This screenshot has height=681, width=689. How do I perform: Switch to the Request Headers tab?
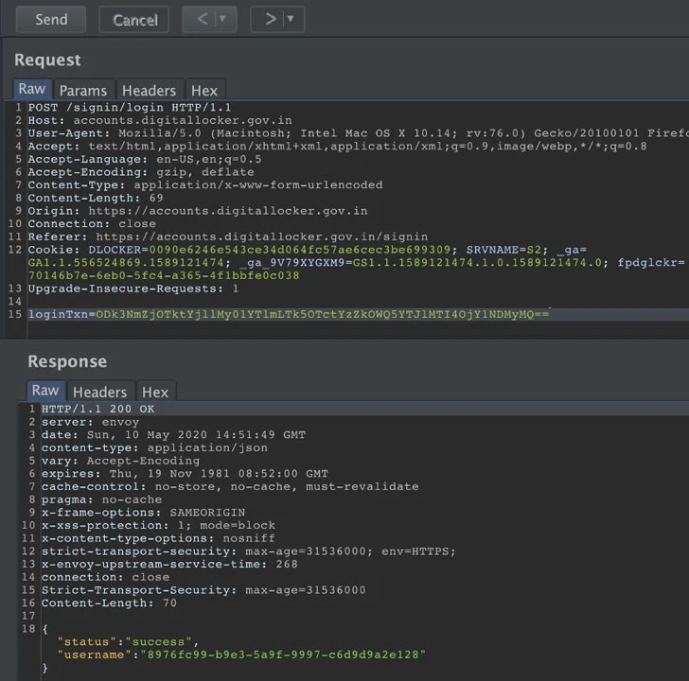(149, 91)
